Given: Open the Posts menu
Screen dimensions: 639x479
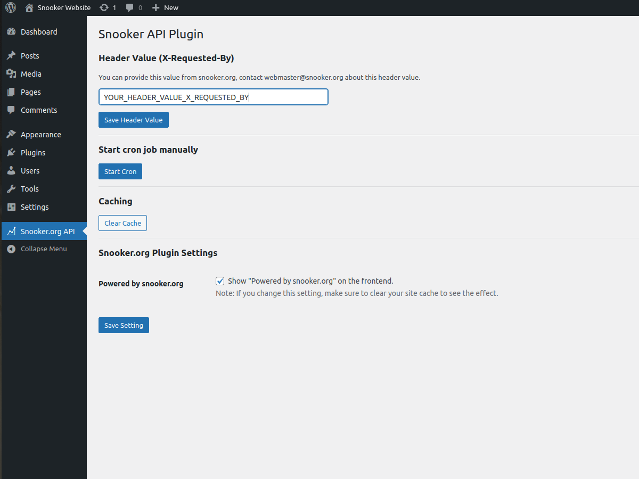Looking at the screenshot, I should (x=43, y=56).
